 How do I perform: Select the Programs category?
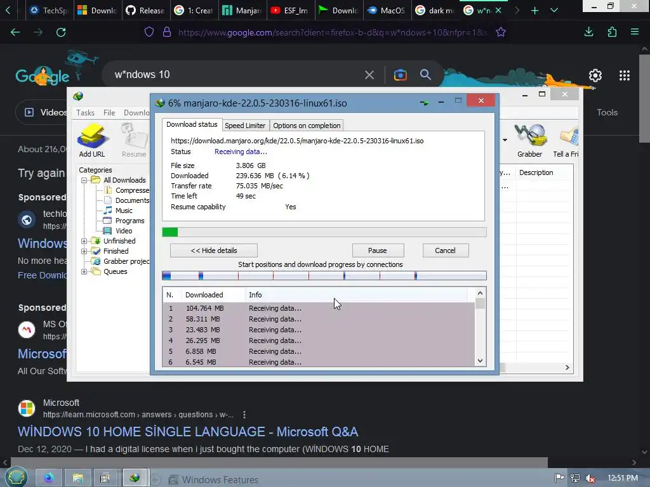coord(129,221)
